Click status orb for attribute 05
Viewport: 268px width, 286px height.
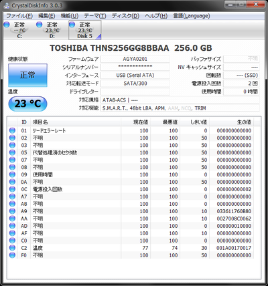point(12,152)
